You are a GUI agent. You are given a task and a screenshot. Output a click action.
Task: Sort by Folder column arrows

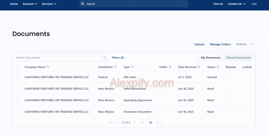click(x=170, y=67)
